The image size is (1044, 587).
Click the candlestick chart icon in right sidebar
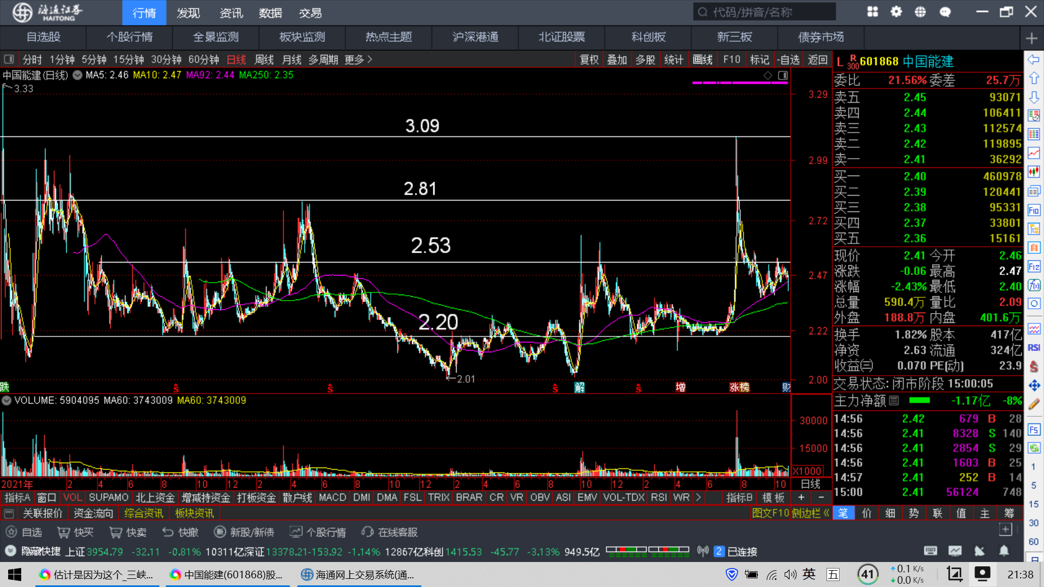(x=1034, y=172)
